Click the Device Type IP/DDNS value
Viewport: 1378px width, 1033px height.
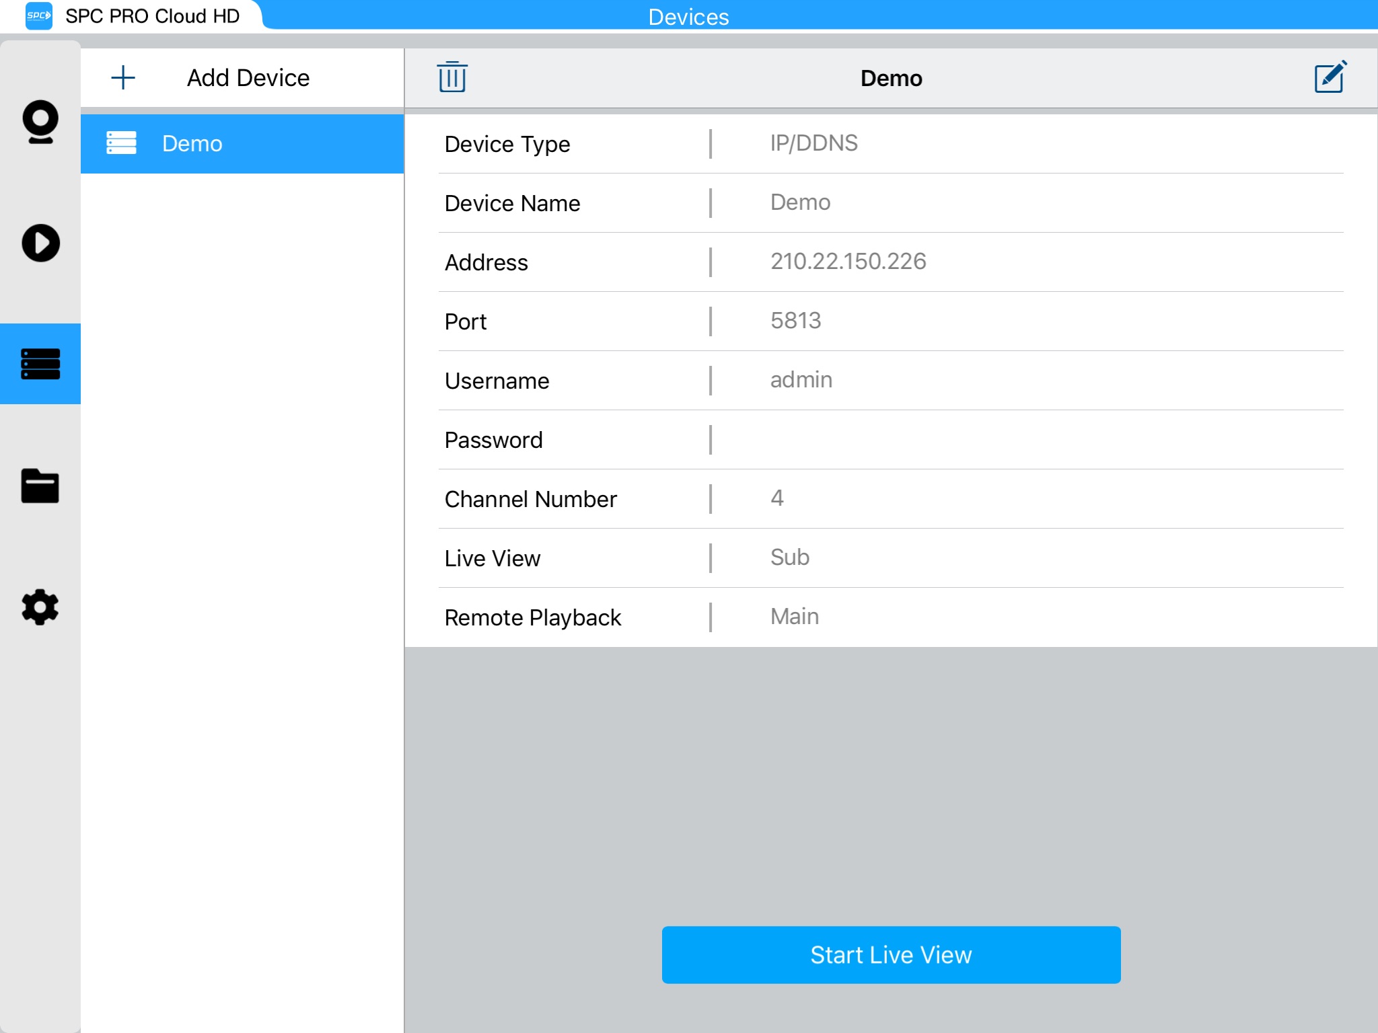(x=813, y=143)
